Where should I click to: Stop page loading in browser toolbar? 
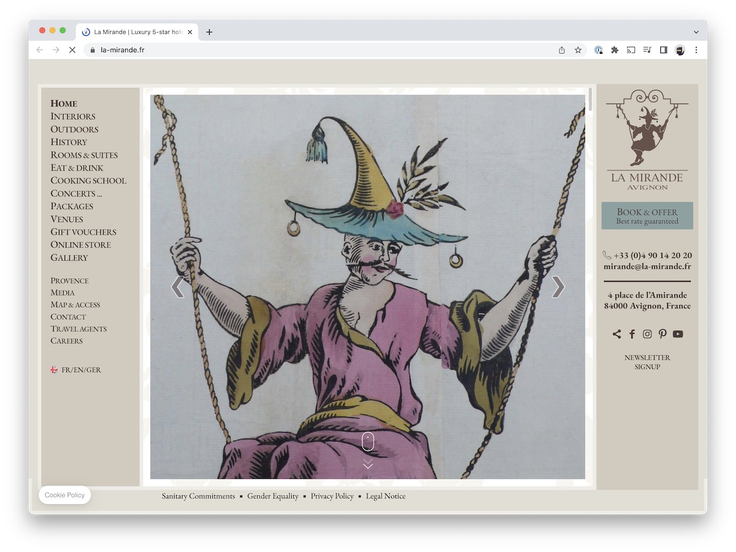(x=73, y=50)
